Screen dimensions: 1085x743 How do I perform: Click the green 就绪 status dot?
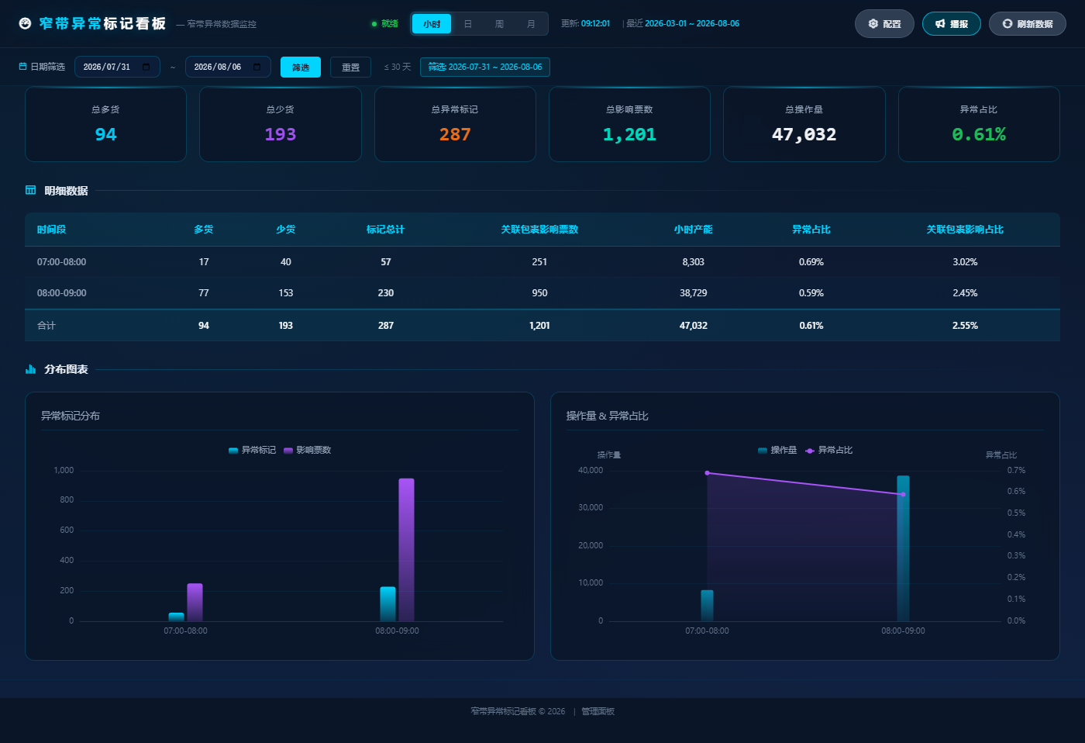(374, 24)
